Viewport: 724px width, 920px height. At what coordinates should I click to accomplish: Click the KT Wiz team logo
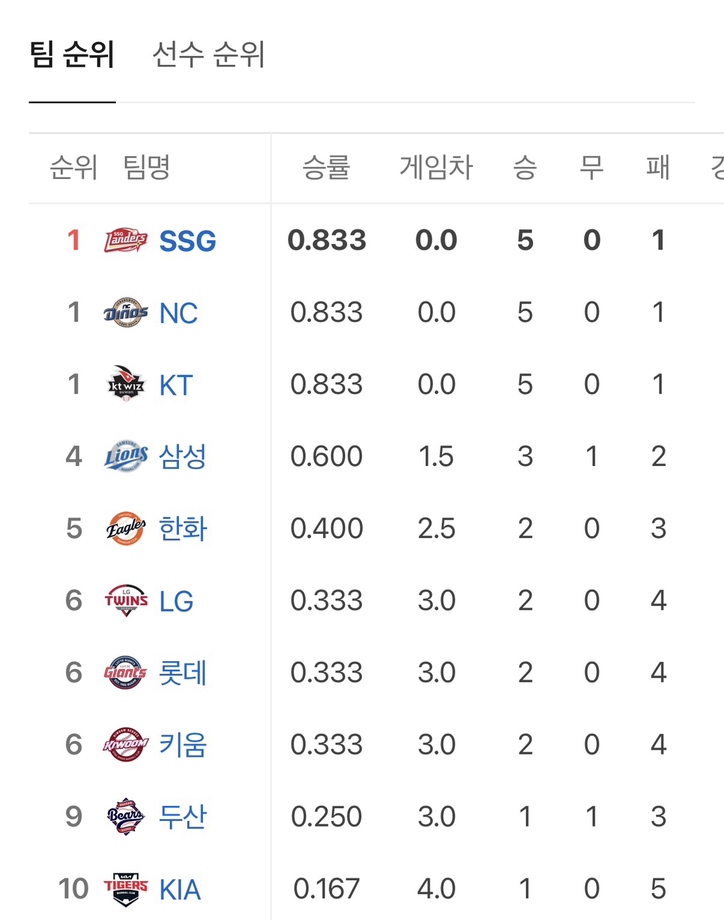126,384
